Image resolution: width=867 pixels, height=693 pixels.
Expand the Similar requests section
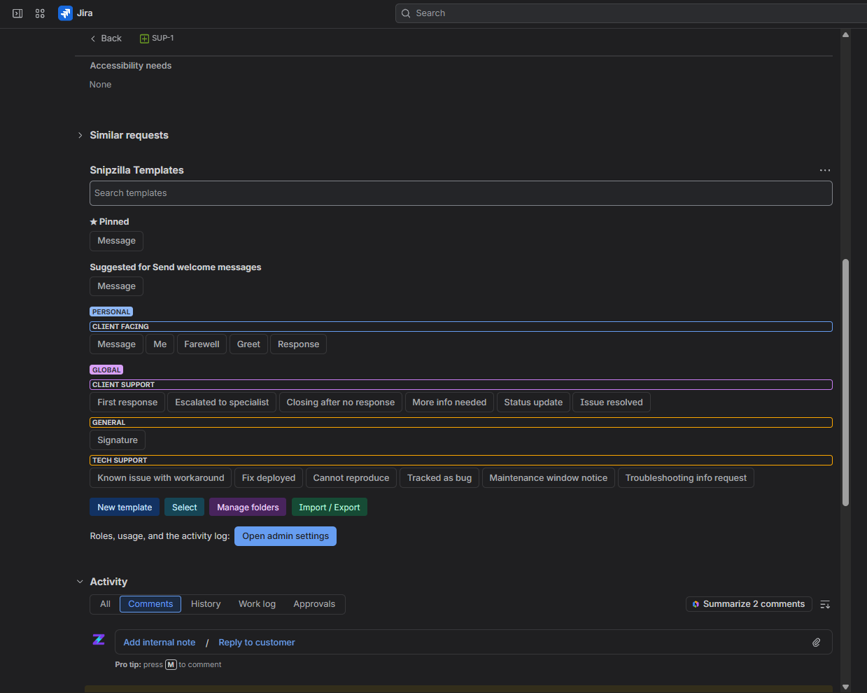[80, 135]
